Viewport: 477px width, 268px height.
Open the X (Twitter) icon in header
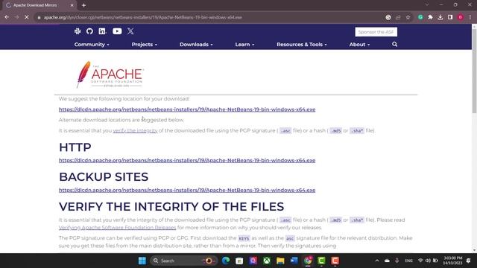(x=130, y=31)
